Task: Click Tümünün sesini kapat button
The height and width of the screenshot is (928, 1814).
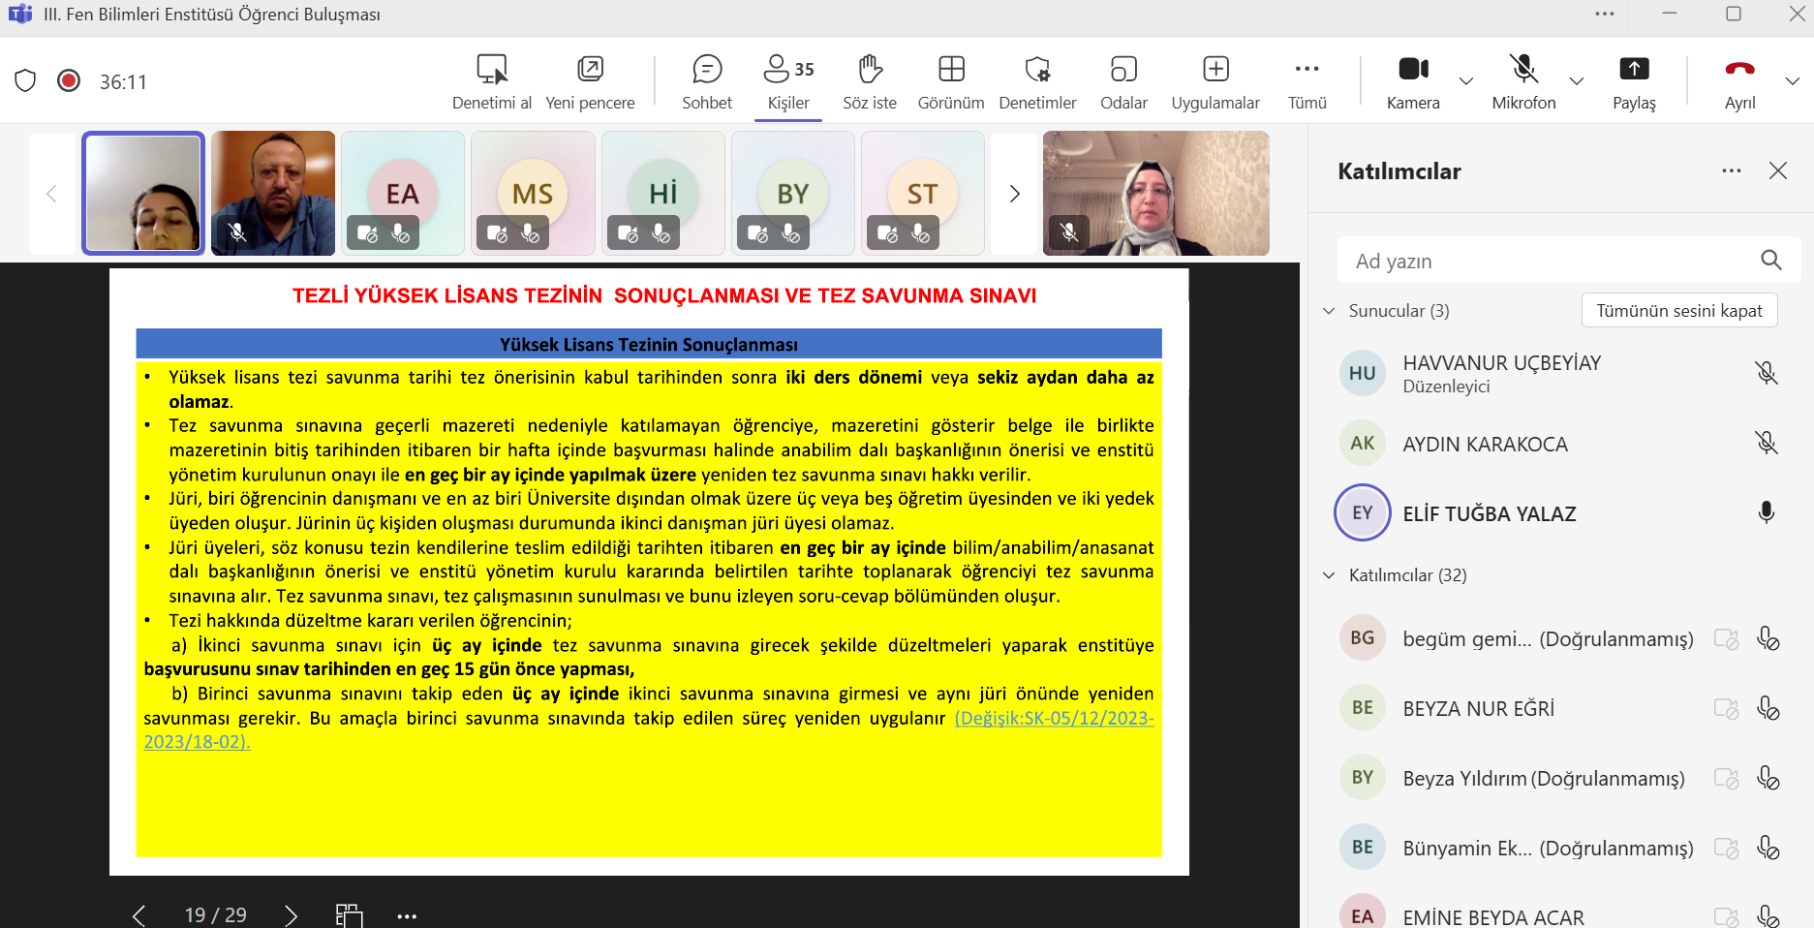Action: tap(1678, 311)
